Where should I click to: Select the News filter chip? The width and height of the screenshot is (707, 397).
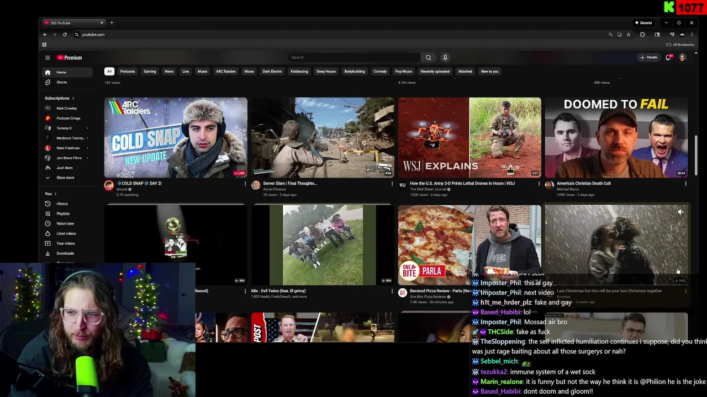169,71
